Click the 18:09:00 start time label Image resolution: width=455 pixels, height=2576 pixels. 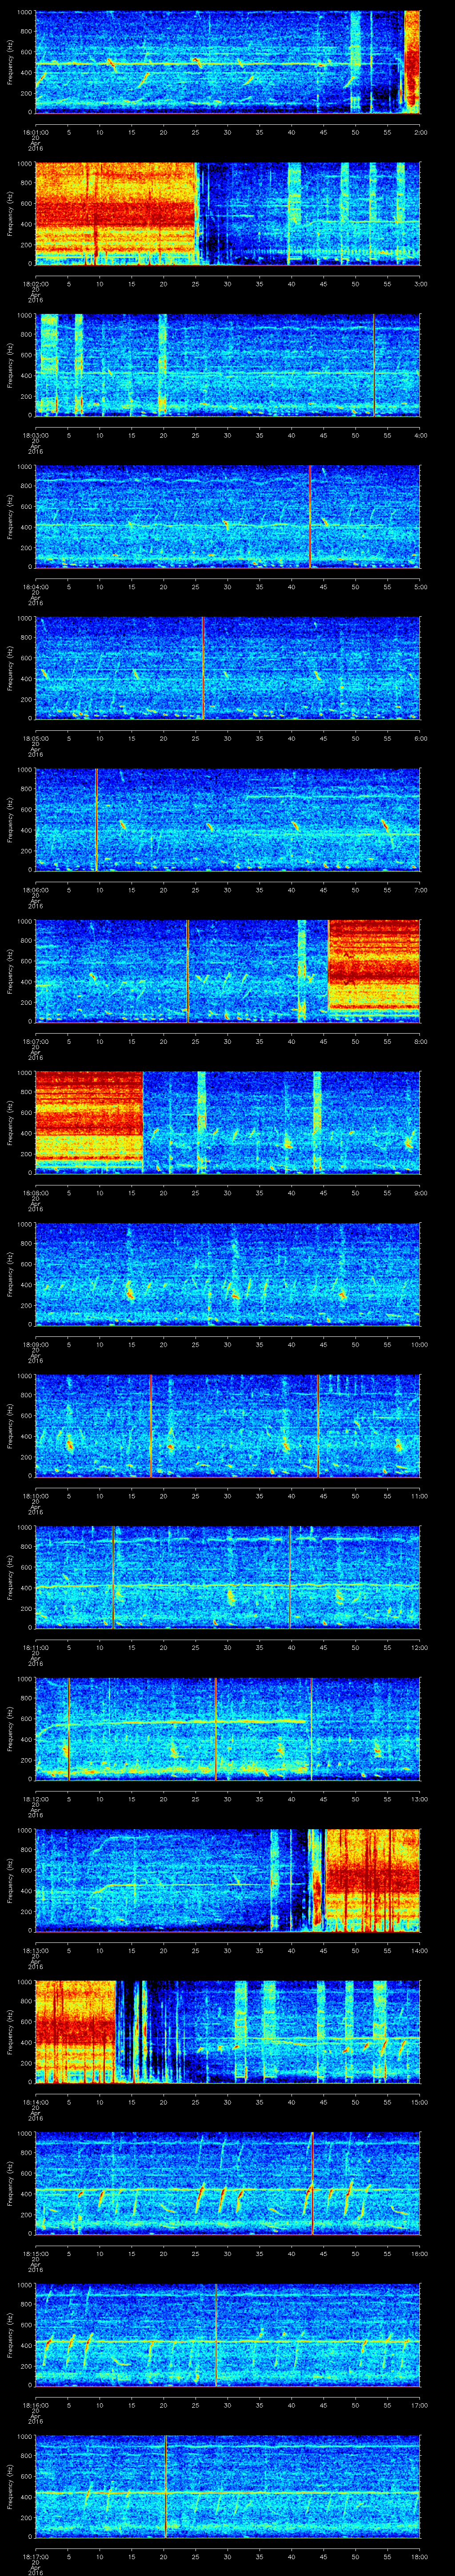[35, 1344]
